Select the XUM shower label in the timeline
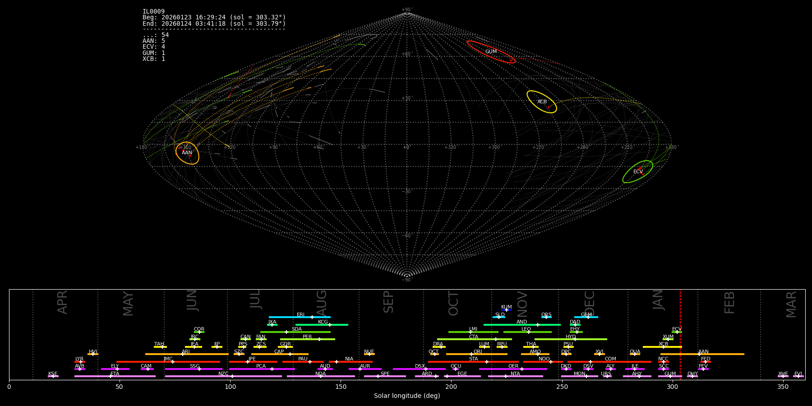This screenshot has width=812, height=406. pos(668,337)
